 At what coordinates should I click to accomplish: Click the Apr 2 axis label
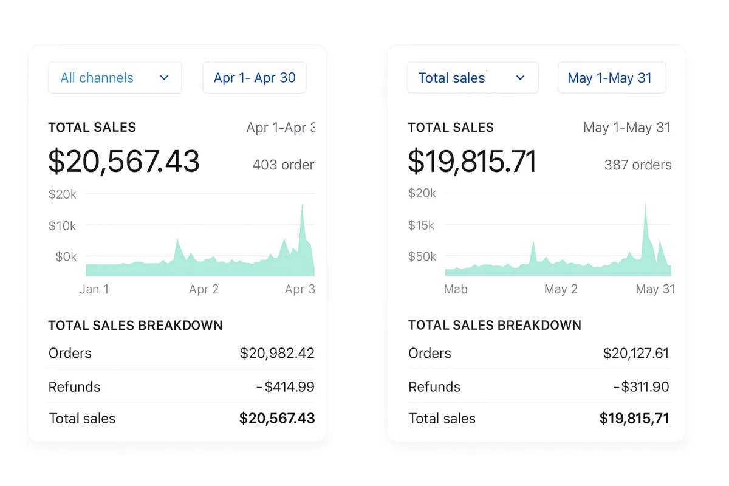point(204,289)
